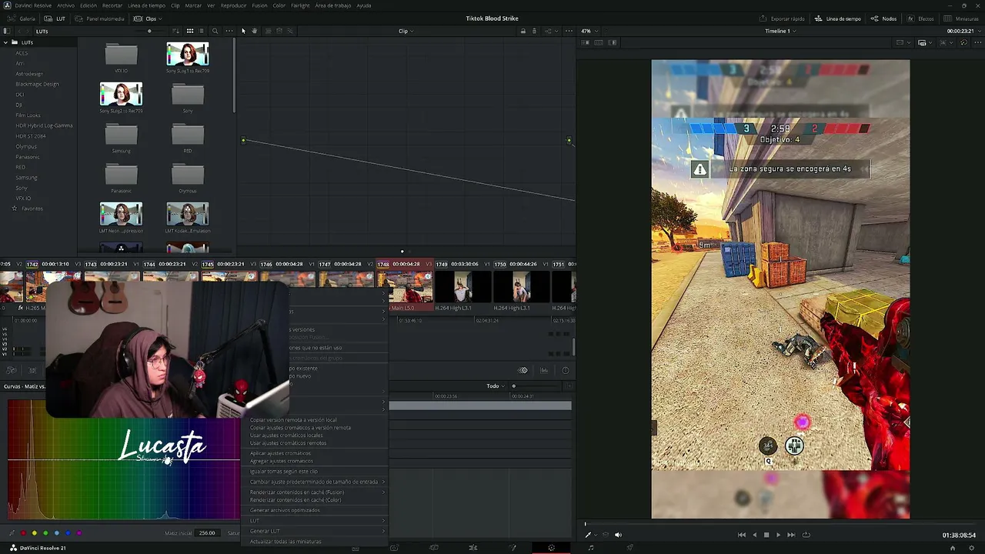The image size is (985, 554).
Task: Open the Panel multimedia browser
Action: (x=100, y=18)
